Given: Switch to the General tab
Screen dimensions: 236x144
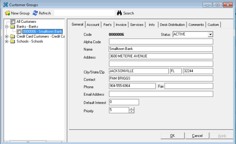Looking at the screenshot, I should 77,24.
